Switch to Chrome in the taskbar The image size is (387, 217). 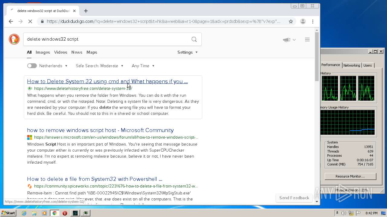[54, 213]
